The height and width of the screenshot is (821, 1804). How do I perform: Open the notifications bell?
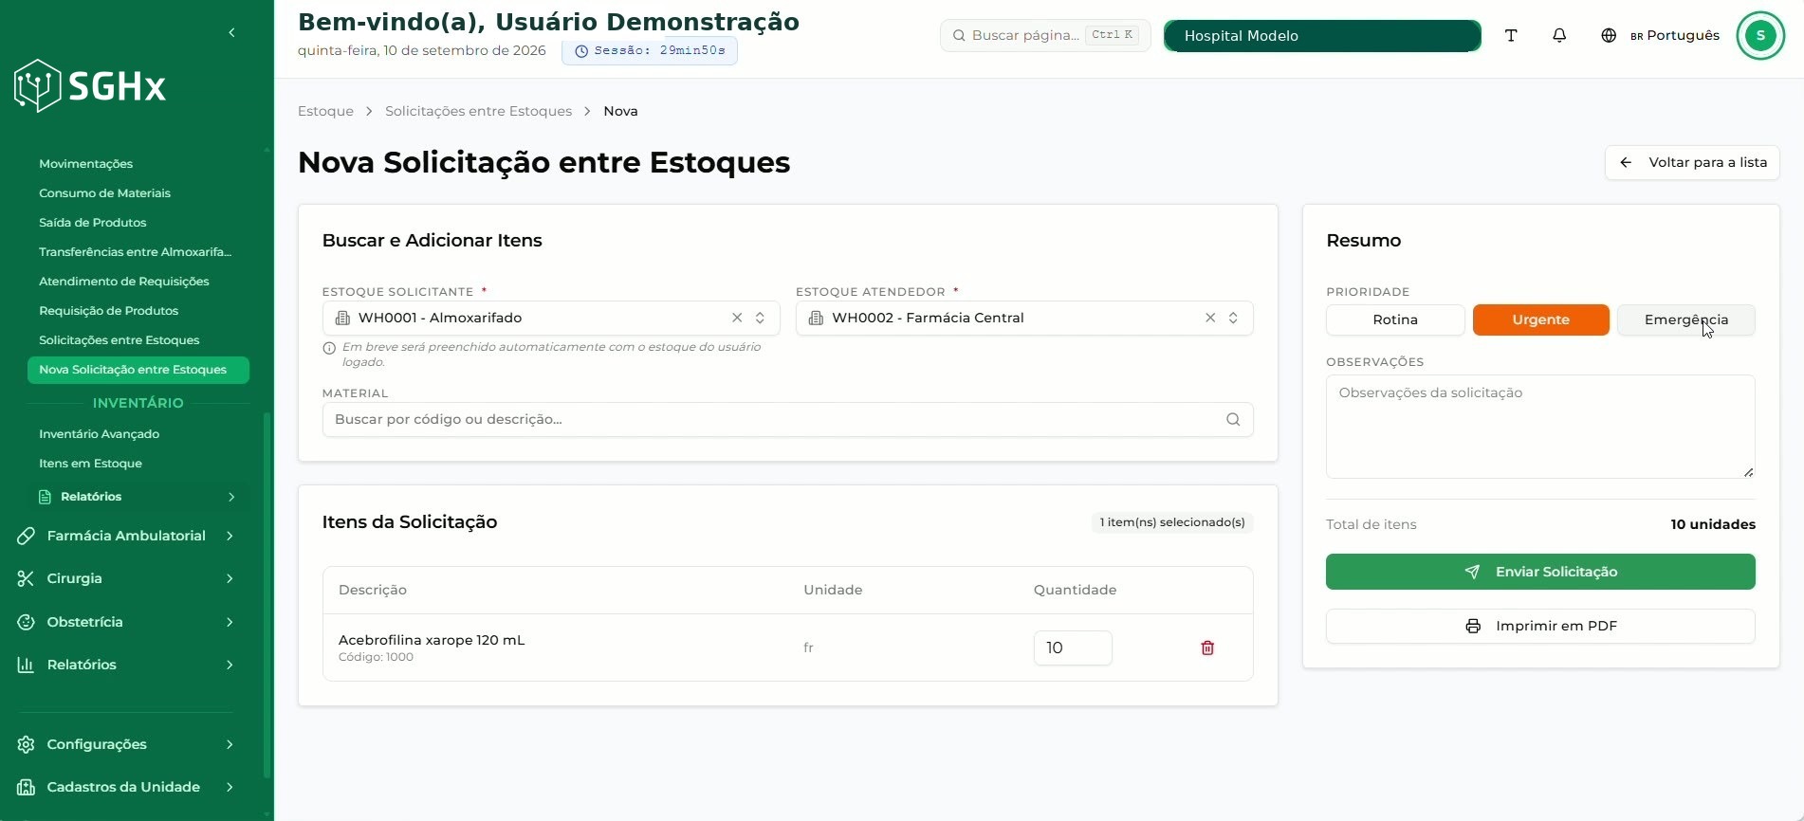1559,35
